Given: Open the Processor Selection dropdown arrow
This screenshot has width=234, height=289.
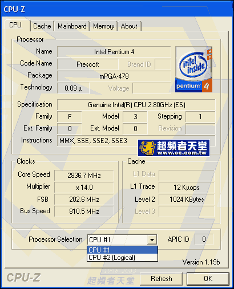Looking at the screenshot, I should point(152,239).
